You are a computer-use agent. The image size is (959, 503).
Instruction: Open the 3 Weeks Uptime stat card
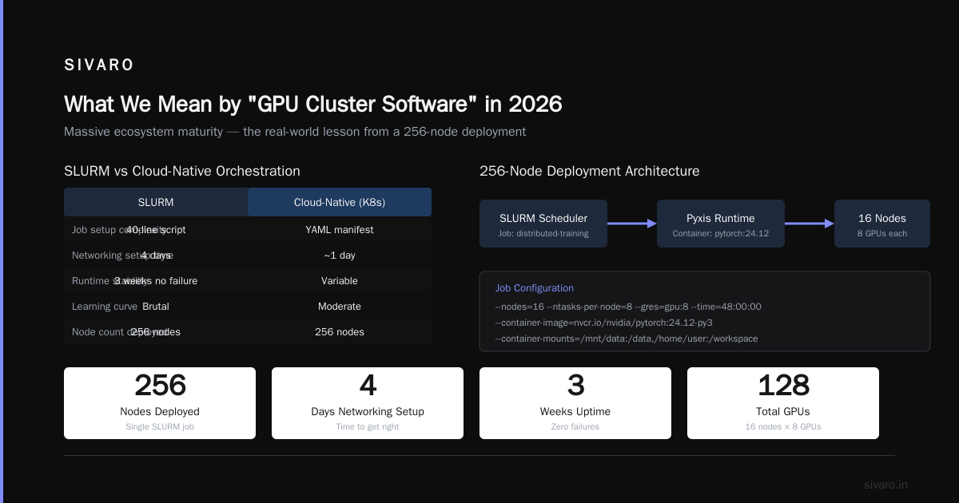(575, 403)
